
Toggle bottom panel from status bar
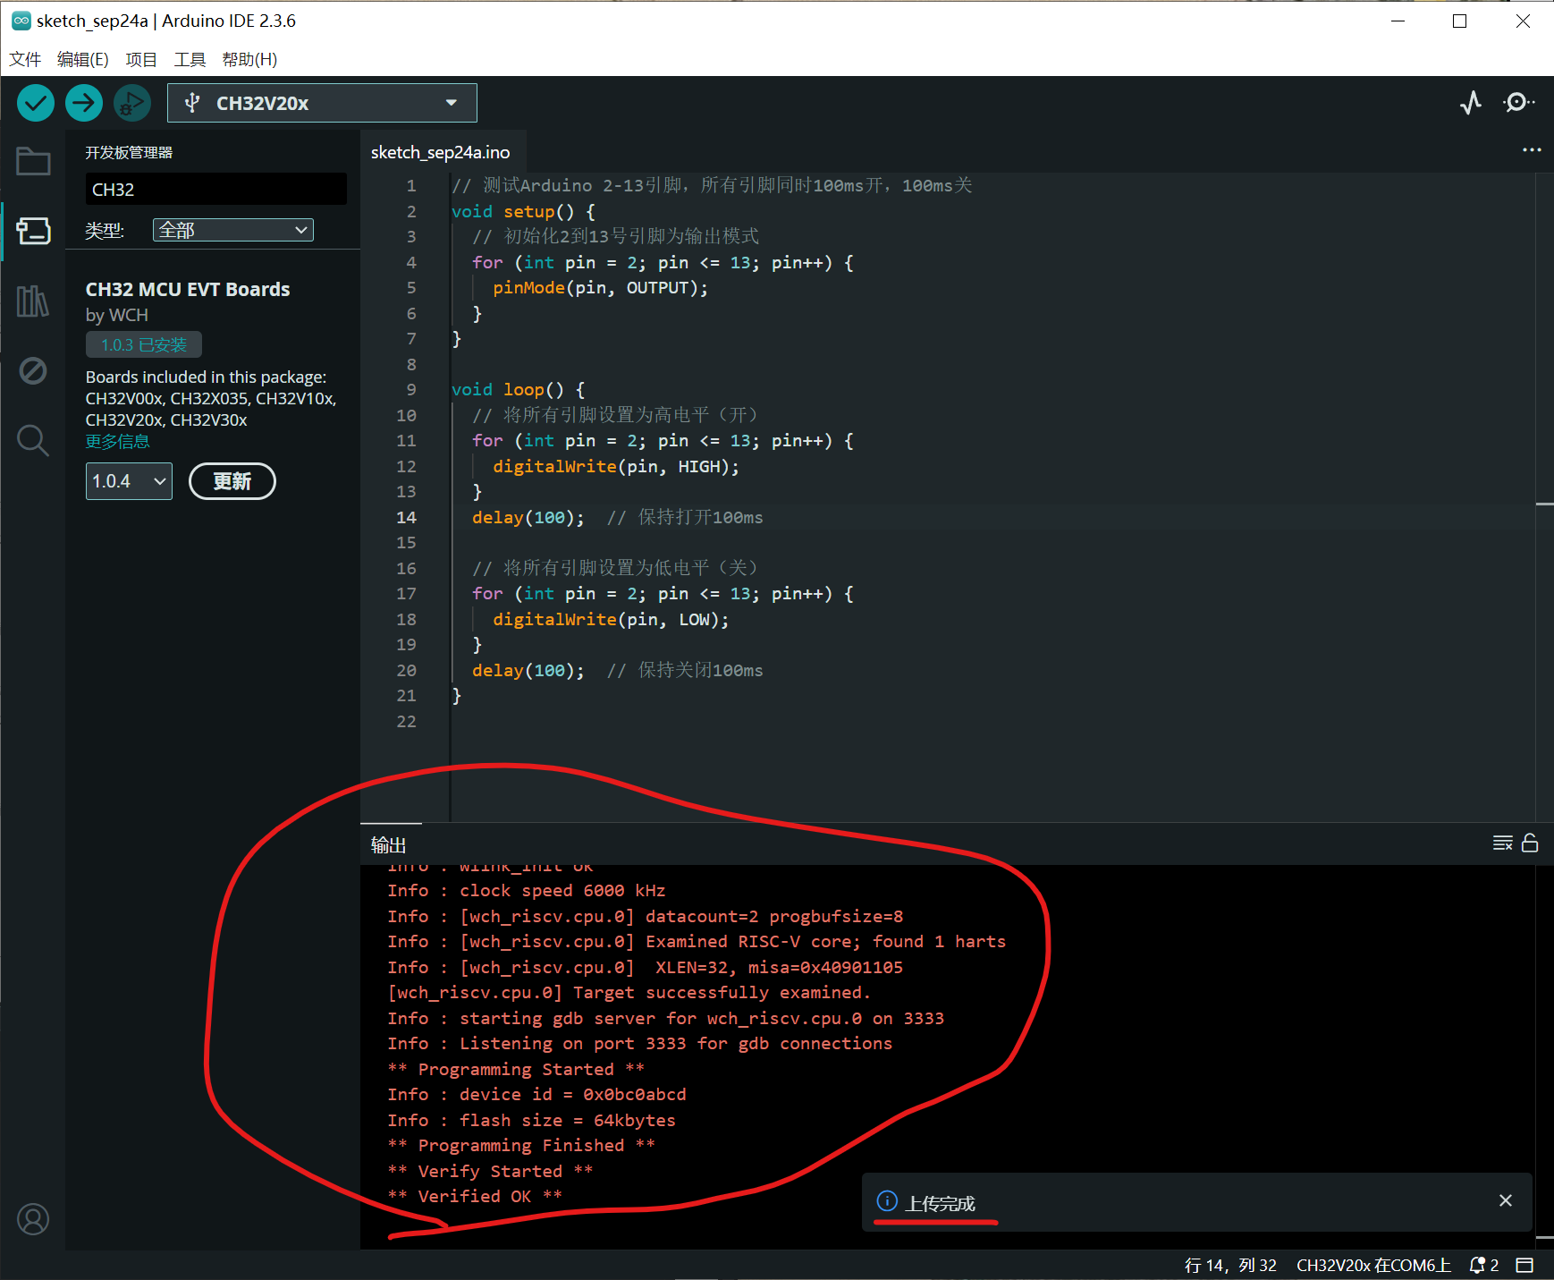click(x=1525, y=1265)
